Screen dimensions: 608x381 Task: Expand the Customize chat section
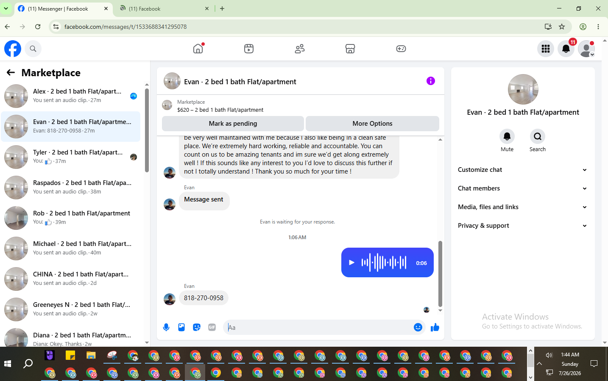pyautogui.click(x=523, y=170)
